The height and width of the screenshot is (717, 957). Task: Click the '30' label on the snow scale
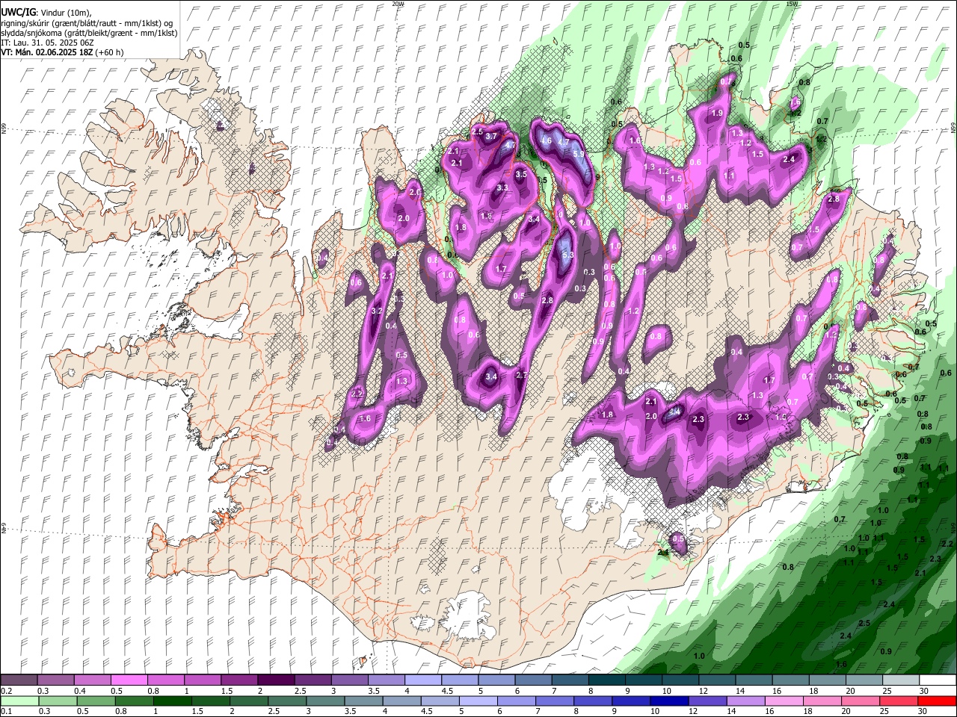(923, 691)
